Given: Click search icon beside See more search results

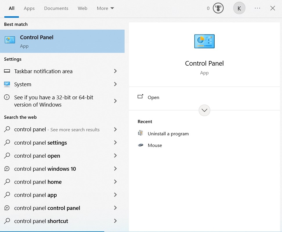Looking at the screenshot, I should pos(7,129).
